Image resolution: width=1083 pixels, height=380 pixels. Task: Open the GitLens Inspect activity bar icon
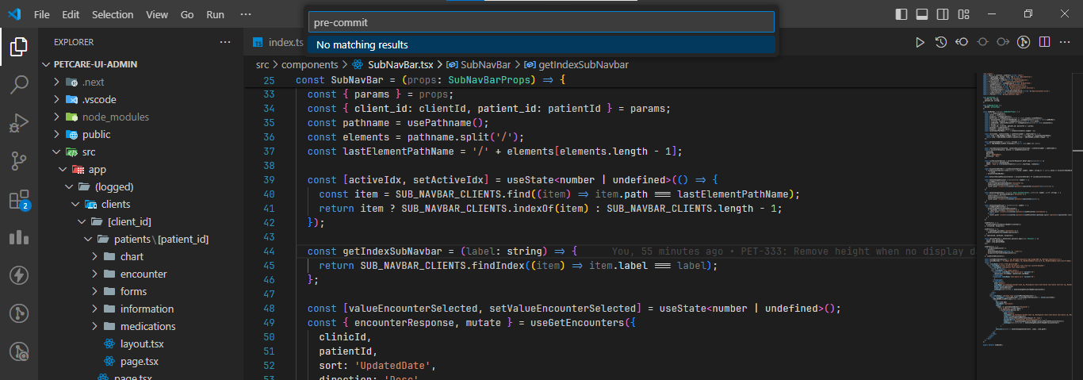pyautogui.click(x=19, y=351)
